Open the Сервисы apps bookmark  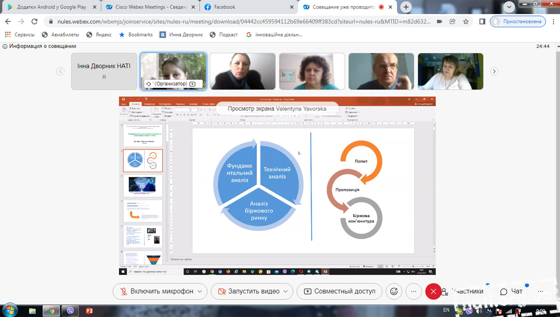point(20,35)
